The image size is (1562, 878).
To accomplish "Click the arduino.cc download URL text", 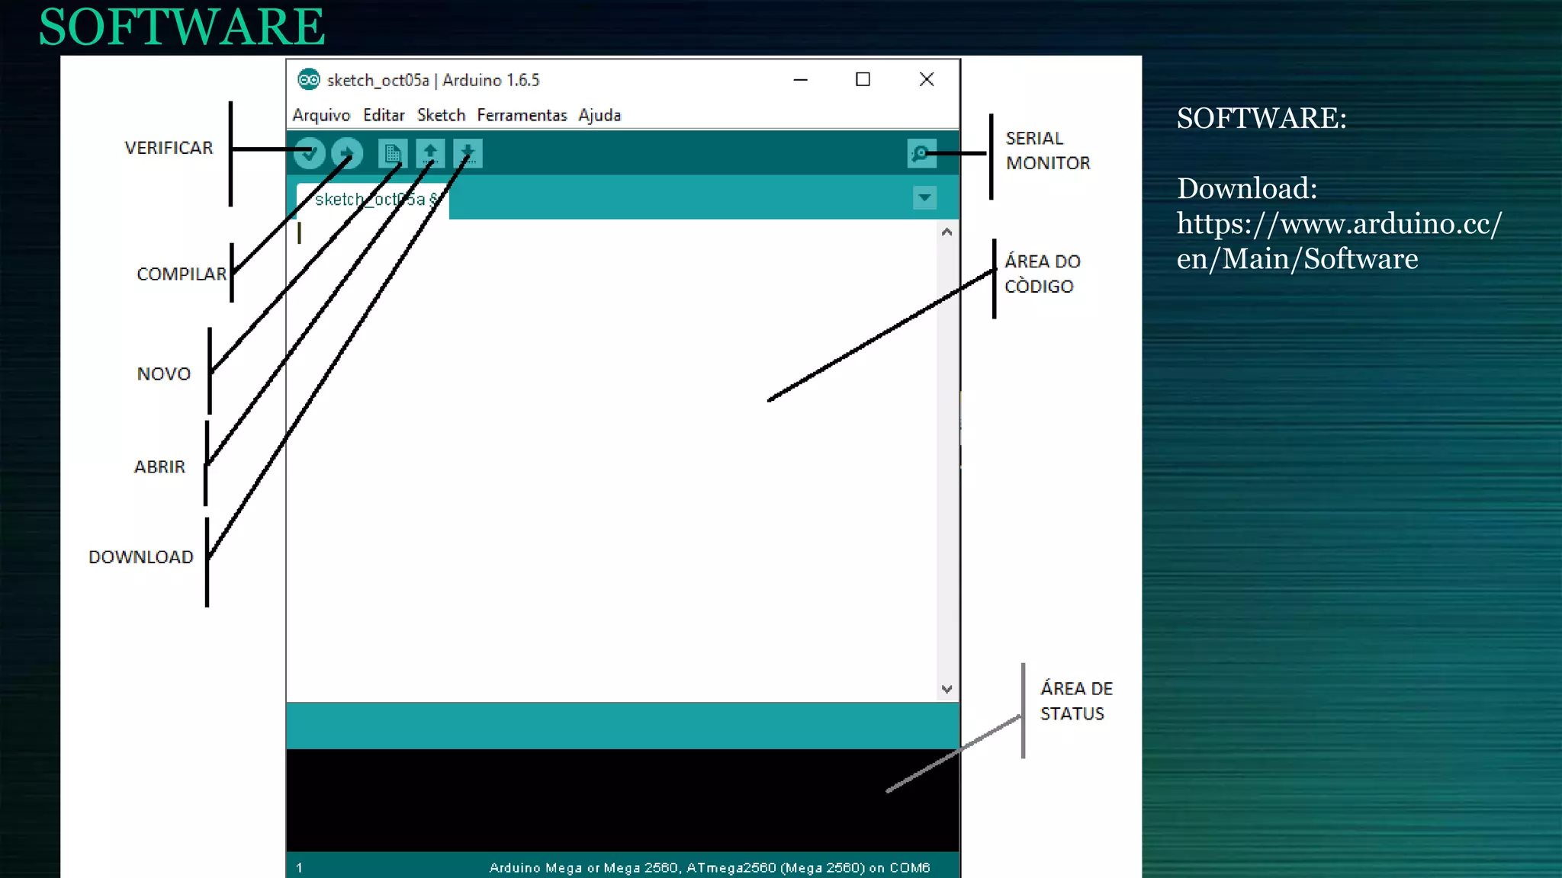I will pyautogui.click(x=1339, y=241).
